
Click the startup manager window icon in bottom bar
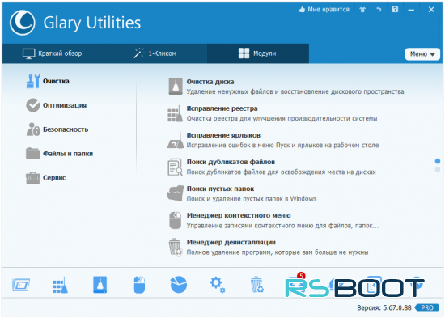pos(21,285)
